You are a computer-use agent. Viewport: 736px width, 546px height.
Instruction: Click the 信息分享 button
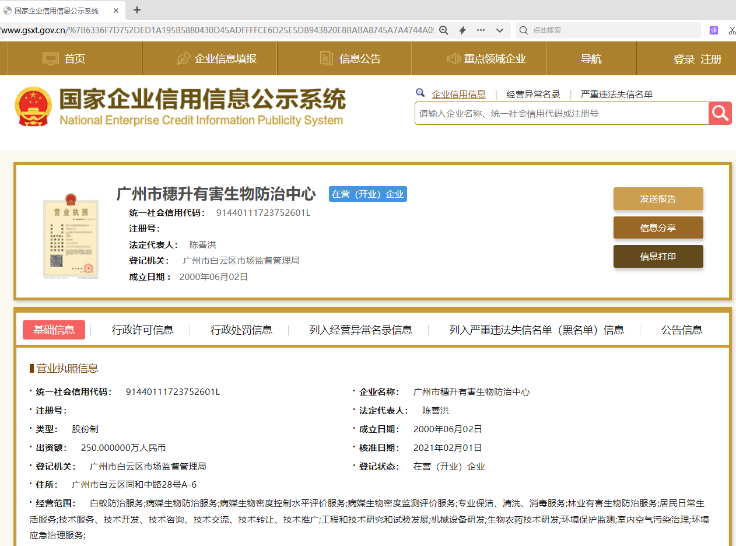coord(658,228)
